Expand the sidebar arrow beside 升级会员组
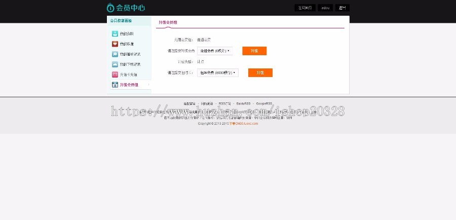 [x=148, y=85]
